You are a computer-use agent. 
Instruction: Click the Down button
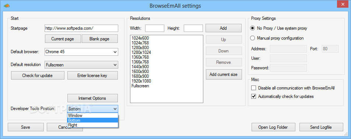[x=224, y=51]
